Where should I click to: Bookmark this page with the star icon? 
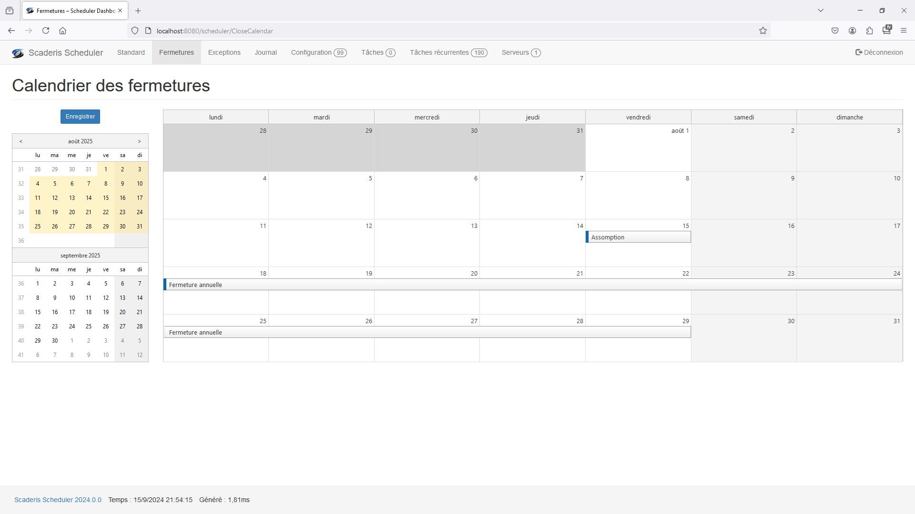762,31
